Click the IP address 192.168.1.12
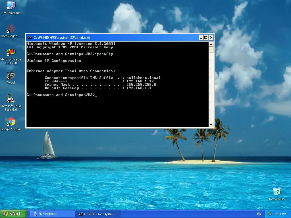Viewport: 291px width, 218px height. pos(140,81)
